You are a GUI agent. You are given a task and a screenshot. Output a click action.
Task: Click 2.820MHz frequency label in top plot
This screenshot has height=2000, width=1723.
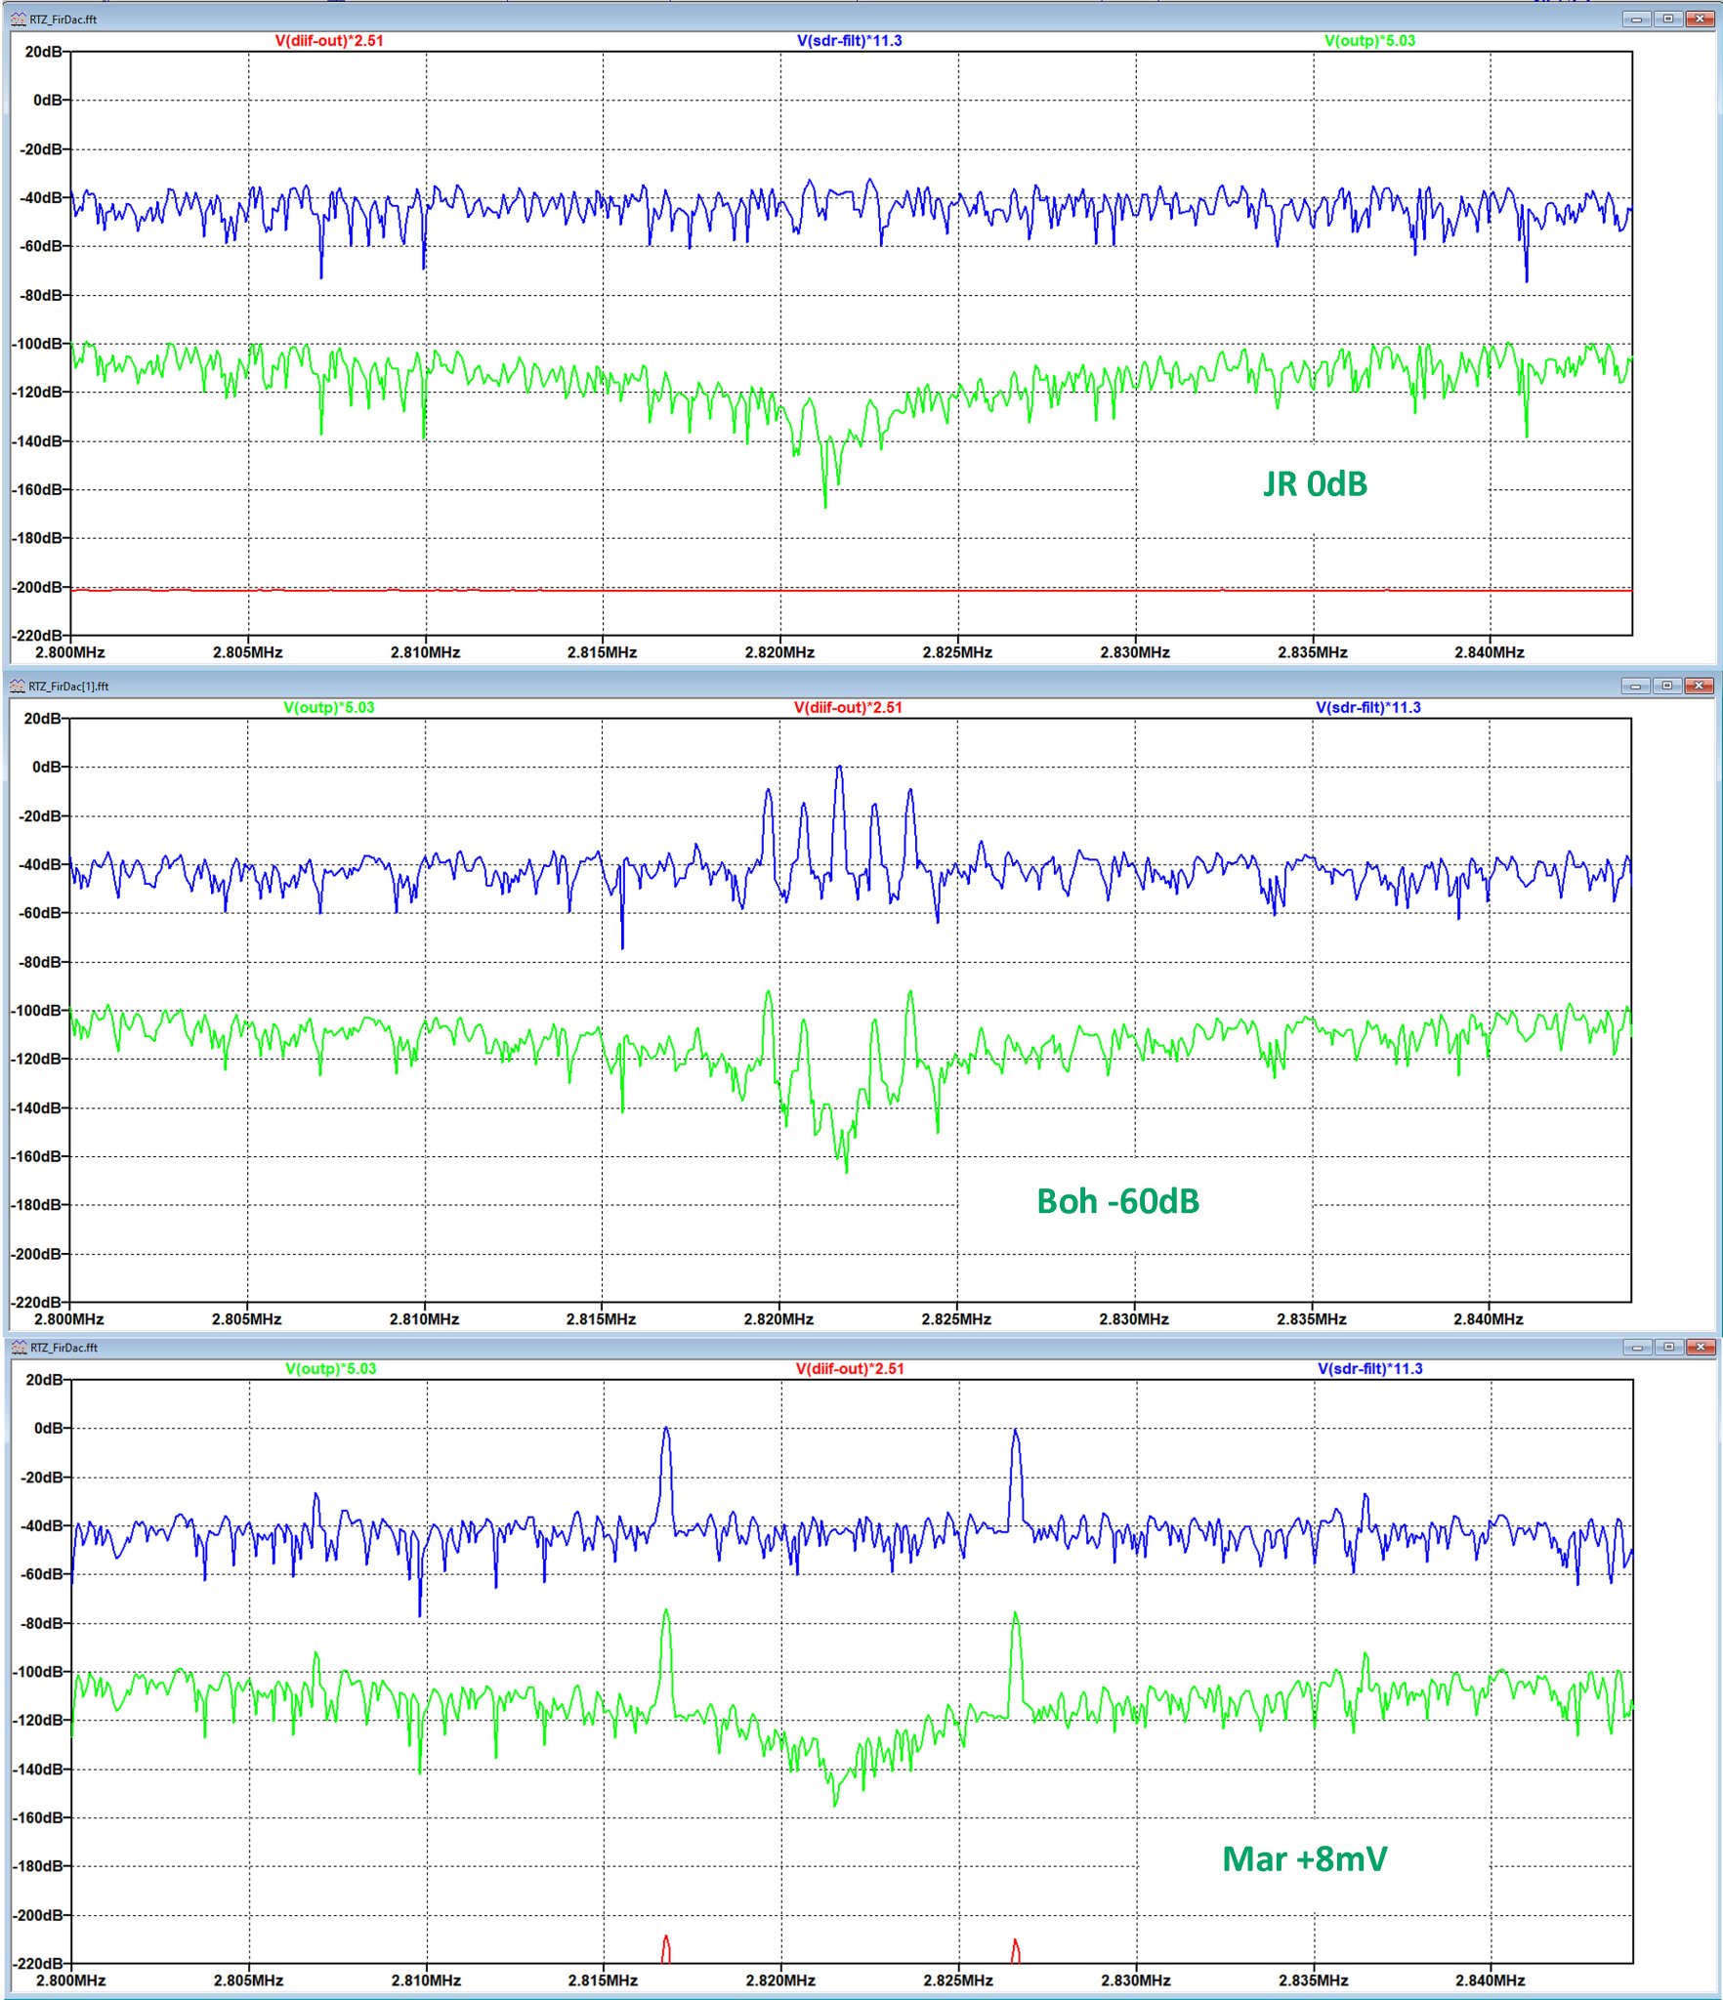tap(779, 652)
